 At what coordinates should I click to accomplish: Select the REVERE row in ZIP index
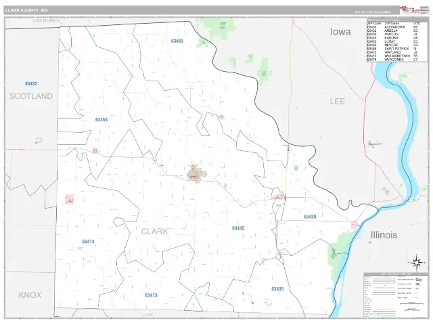click(397, 45)
